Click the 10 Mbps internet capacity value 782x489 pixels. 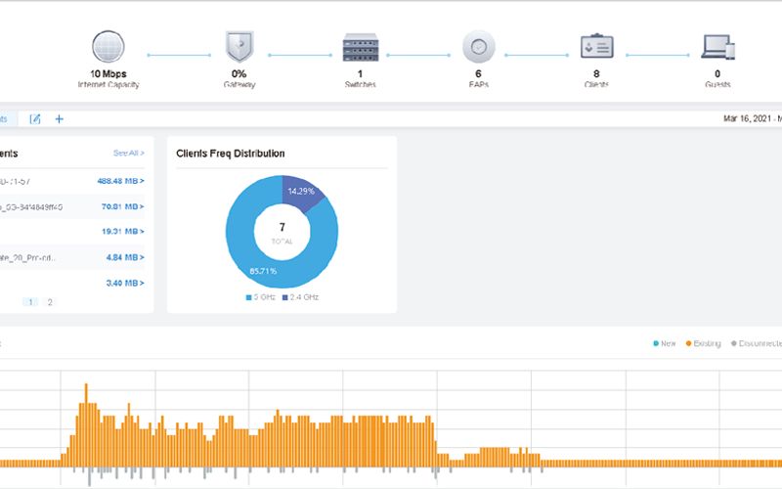[x=109, y=74]
